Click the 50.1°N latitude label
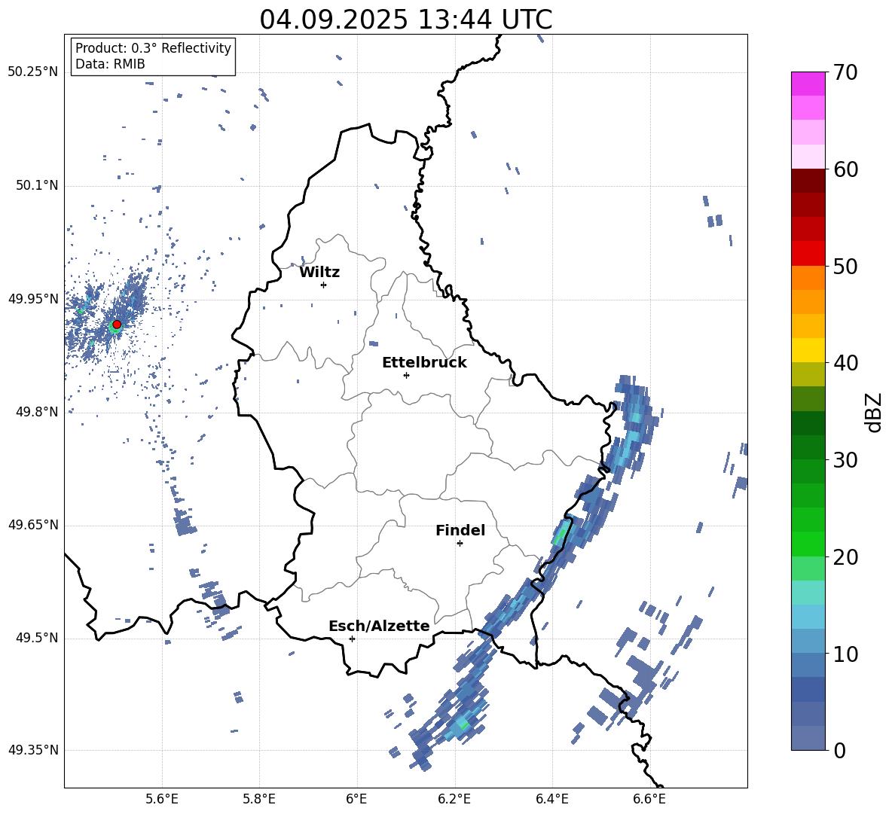This screenshot has height=814, width=892. point(36,186)
